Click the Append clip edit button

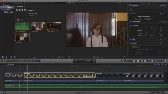[31, 61]
